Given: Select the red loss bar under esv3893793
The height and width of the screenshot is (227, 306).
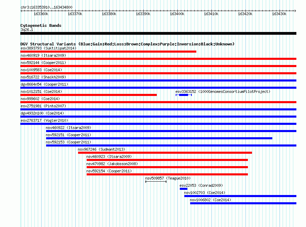Looking at the screenshot, I should (108, 52).
